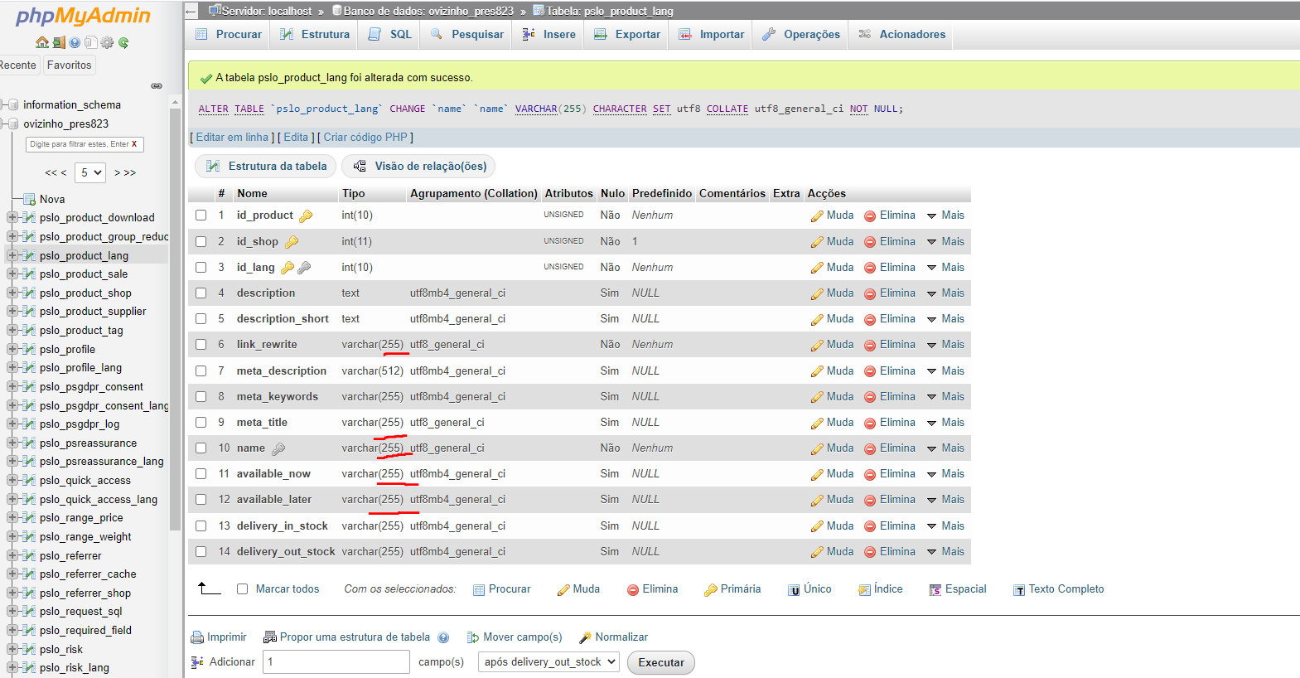
Task: Expand pslo_product_download tree node
Action: pos(12,217)
